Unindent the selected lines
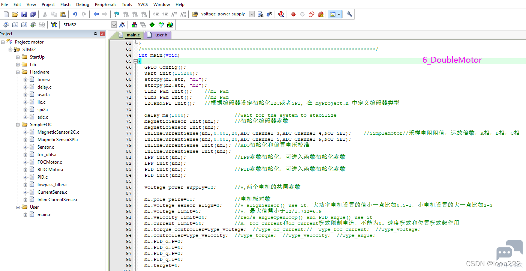 click(165, 14)
